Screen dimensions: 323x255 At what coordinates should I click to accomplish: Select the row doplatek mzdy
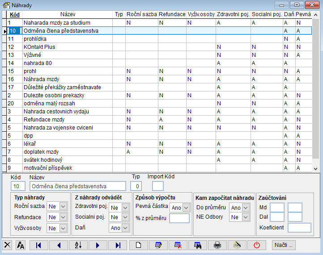click(159, 151)
